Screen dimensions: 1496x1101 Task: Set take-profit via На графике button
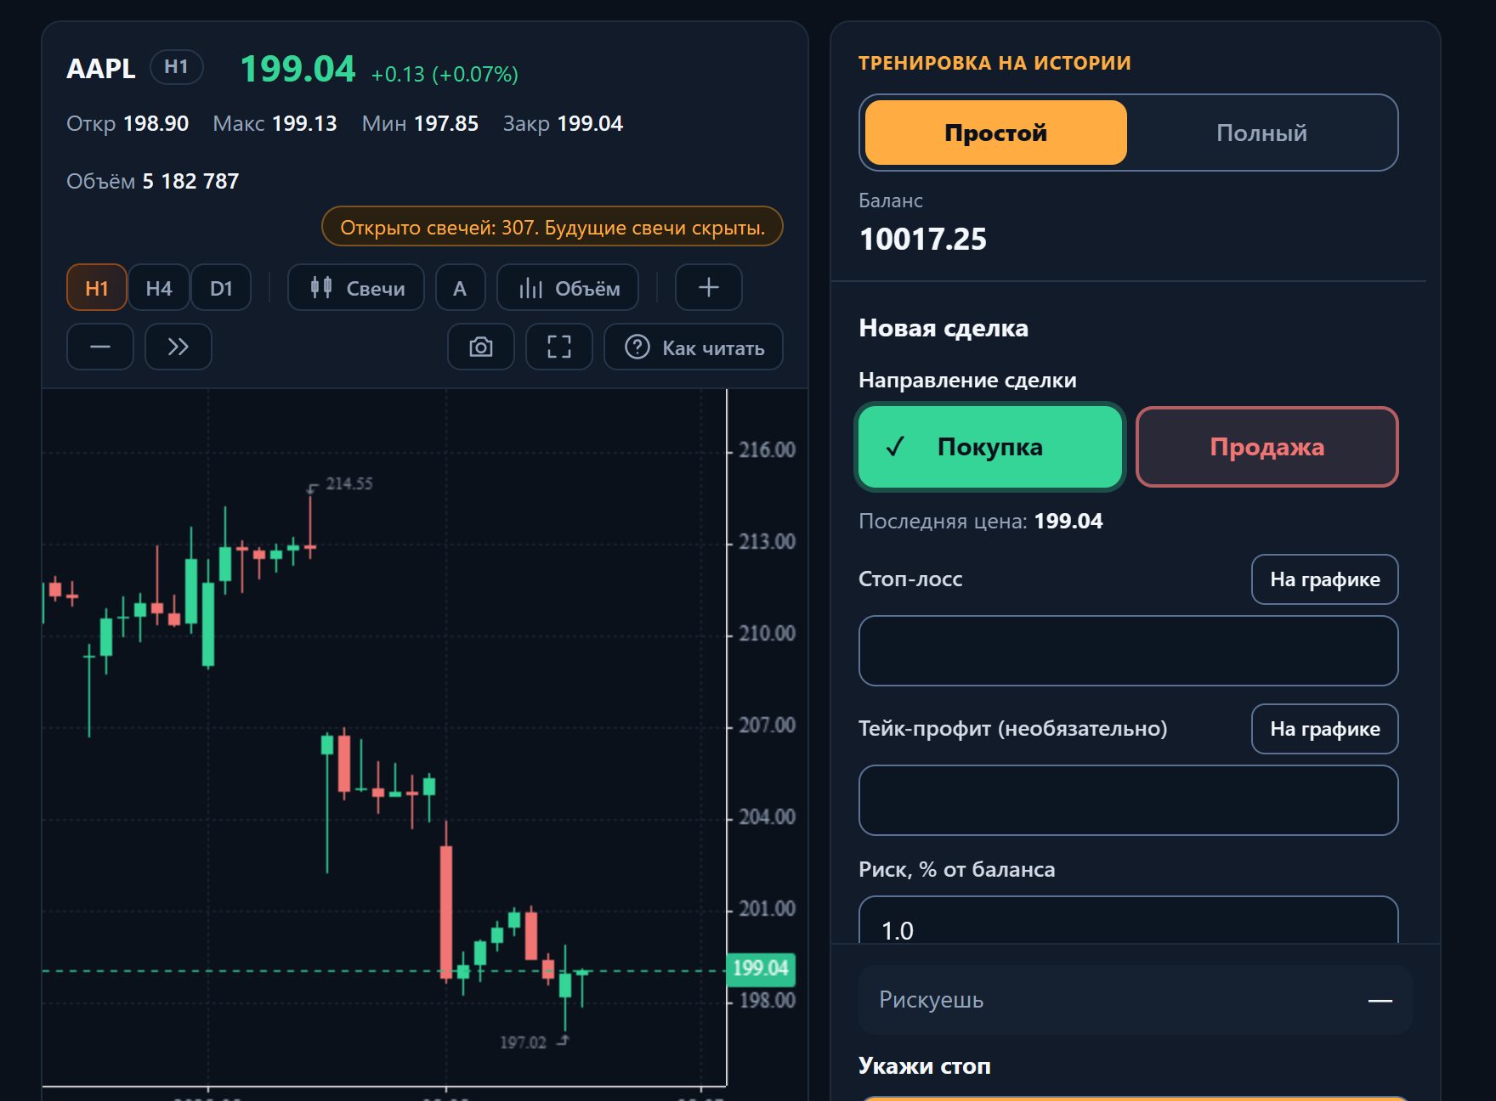pyautogui.click(x=1325, y=729)
